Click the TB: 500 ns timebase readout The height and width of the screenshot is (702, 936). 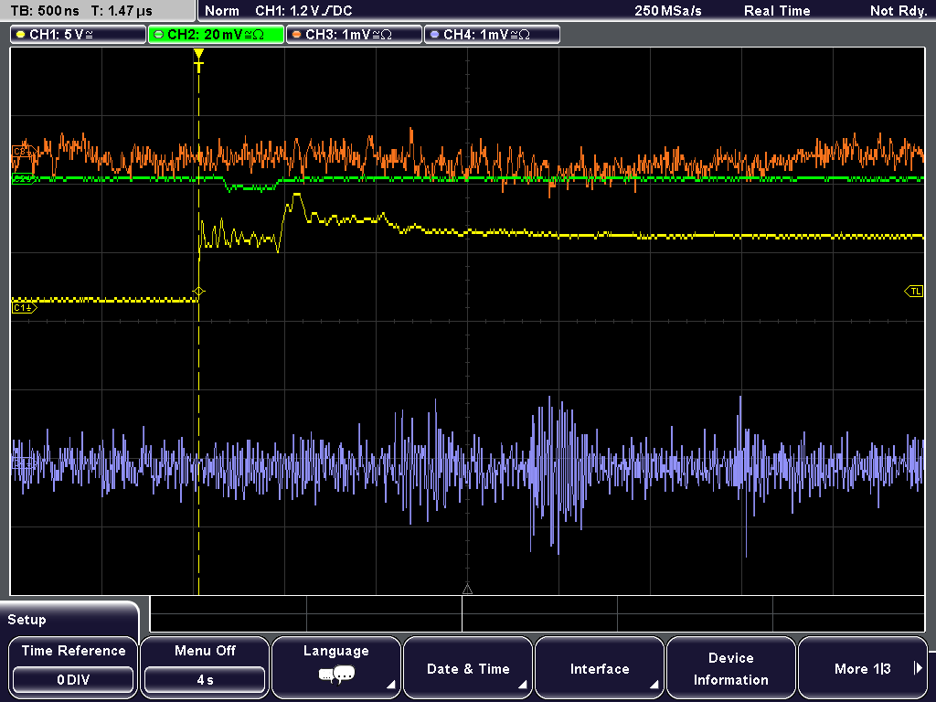45,11
